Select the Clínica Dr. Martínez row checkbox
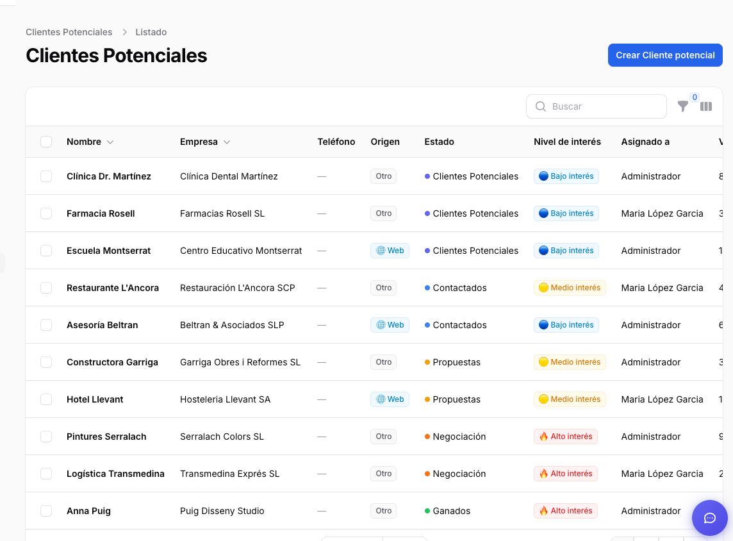 (46, 176)
